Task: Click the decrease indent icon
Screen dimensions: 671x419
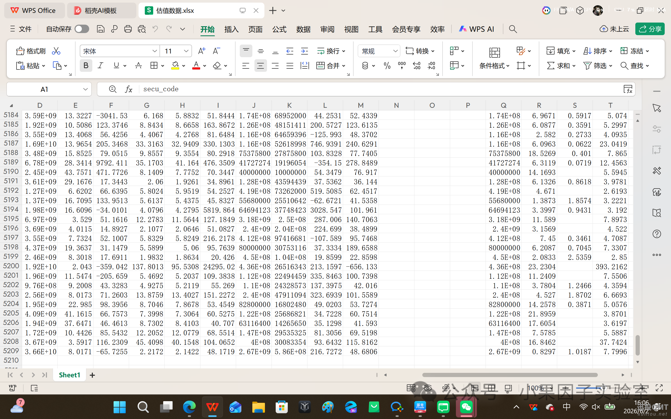Action: pyautogui.click(x=290, y=51)
